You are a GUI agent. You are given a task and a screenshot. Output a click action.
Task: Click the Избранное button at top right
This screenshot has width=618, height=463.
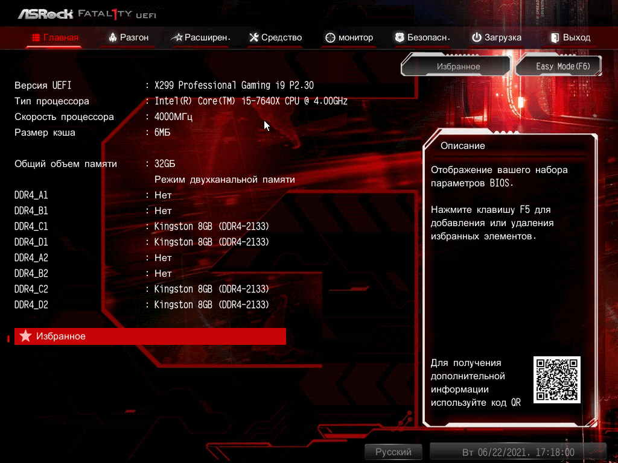point(457,66)
